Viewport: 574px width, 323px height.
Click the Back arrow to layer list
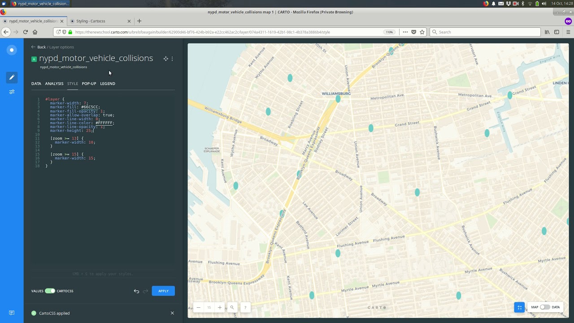pyautogui.click(x=34, y=47)
